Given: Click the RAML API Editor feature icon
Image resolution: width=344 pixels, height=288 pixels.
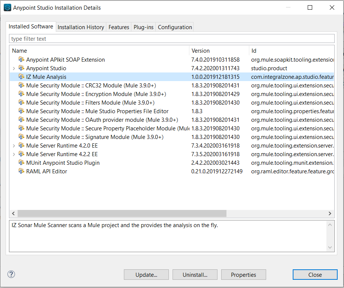Looking at the screenshot, I should pyautogui.click(x=21, y=171).
